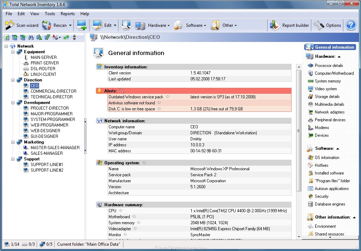Click the add computer icon with green plus
The width and height of the screenshot is (361, 251).
pyautogui.click(x=81, y=25)
